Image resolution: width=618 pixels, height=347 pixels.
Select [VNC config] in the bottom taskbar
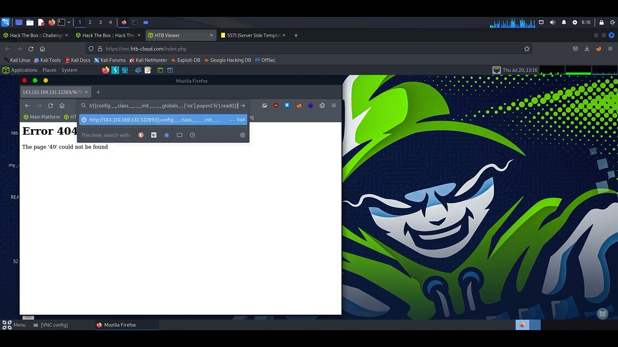[x=51, y=325]
